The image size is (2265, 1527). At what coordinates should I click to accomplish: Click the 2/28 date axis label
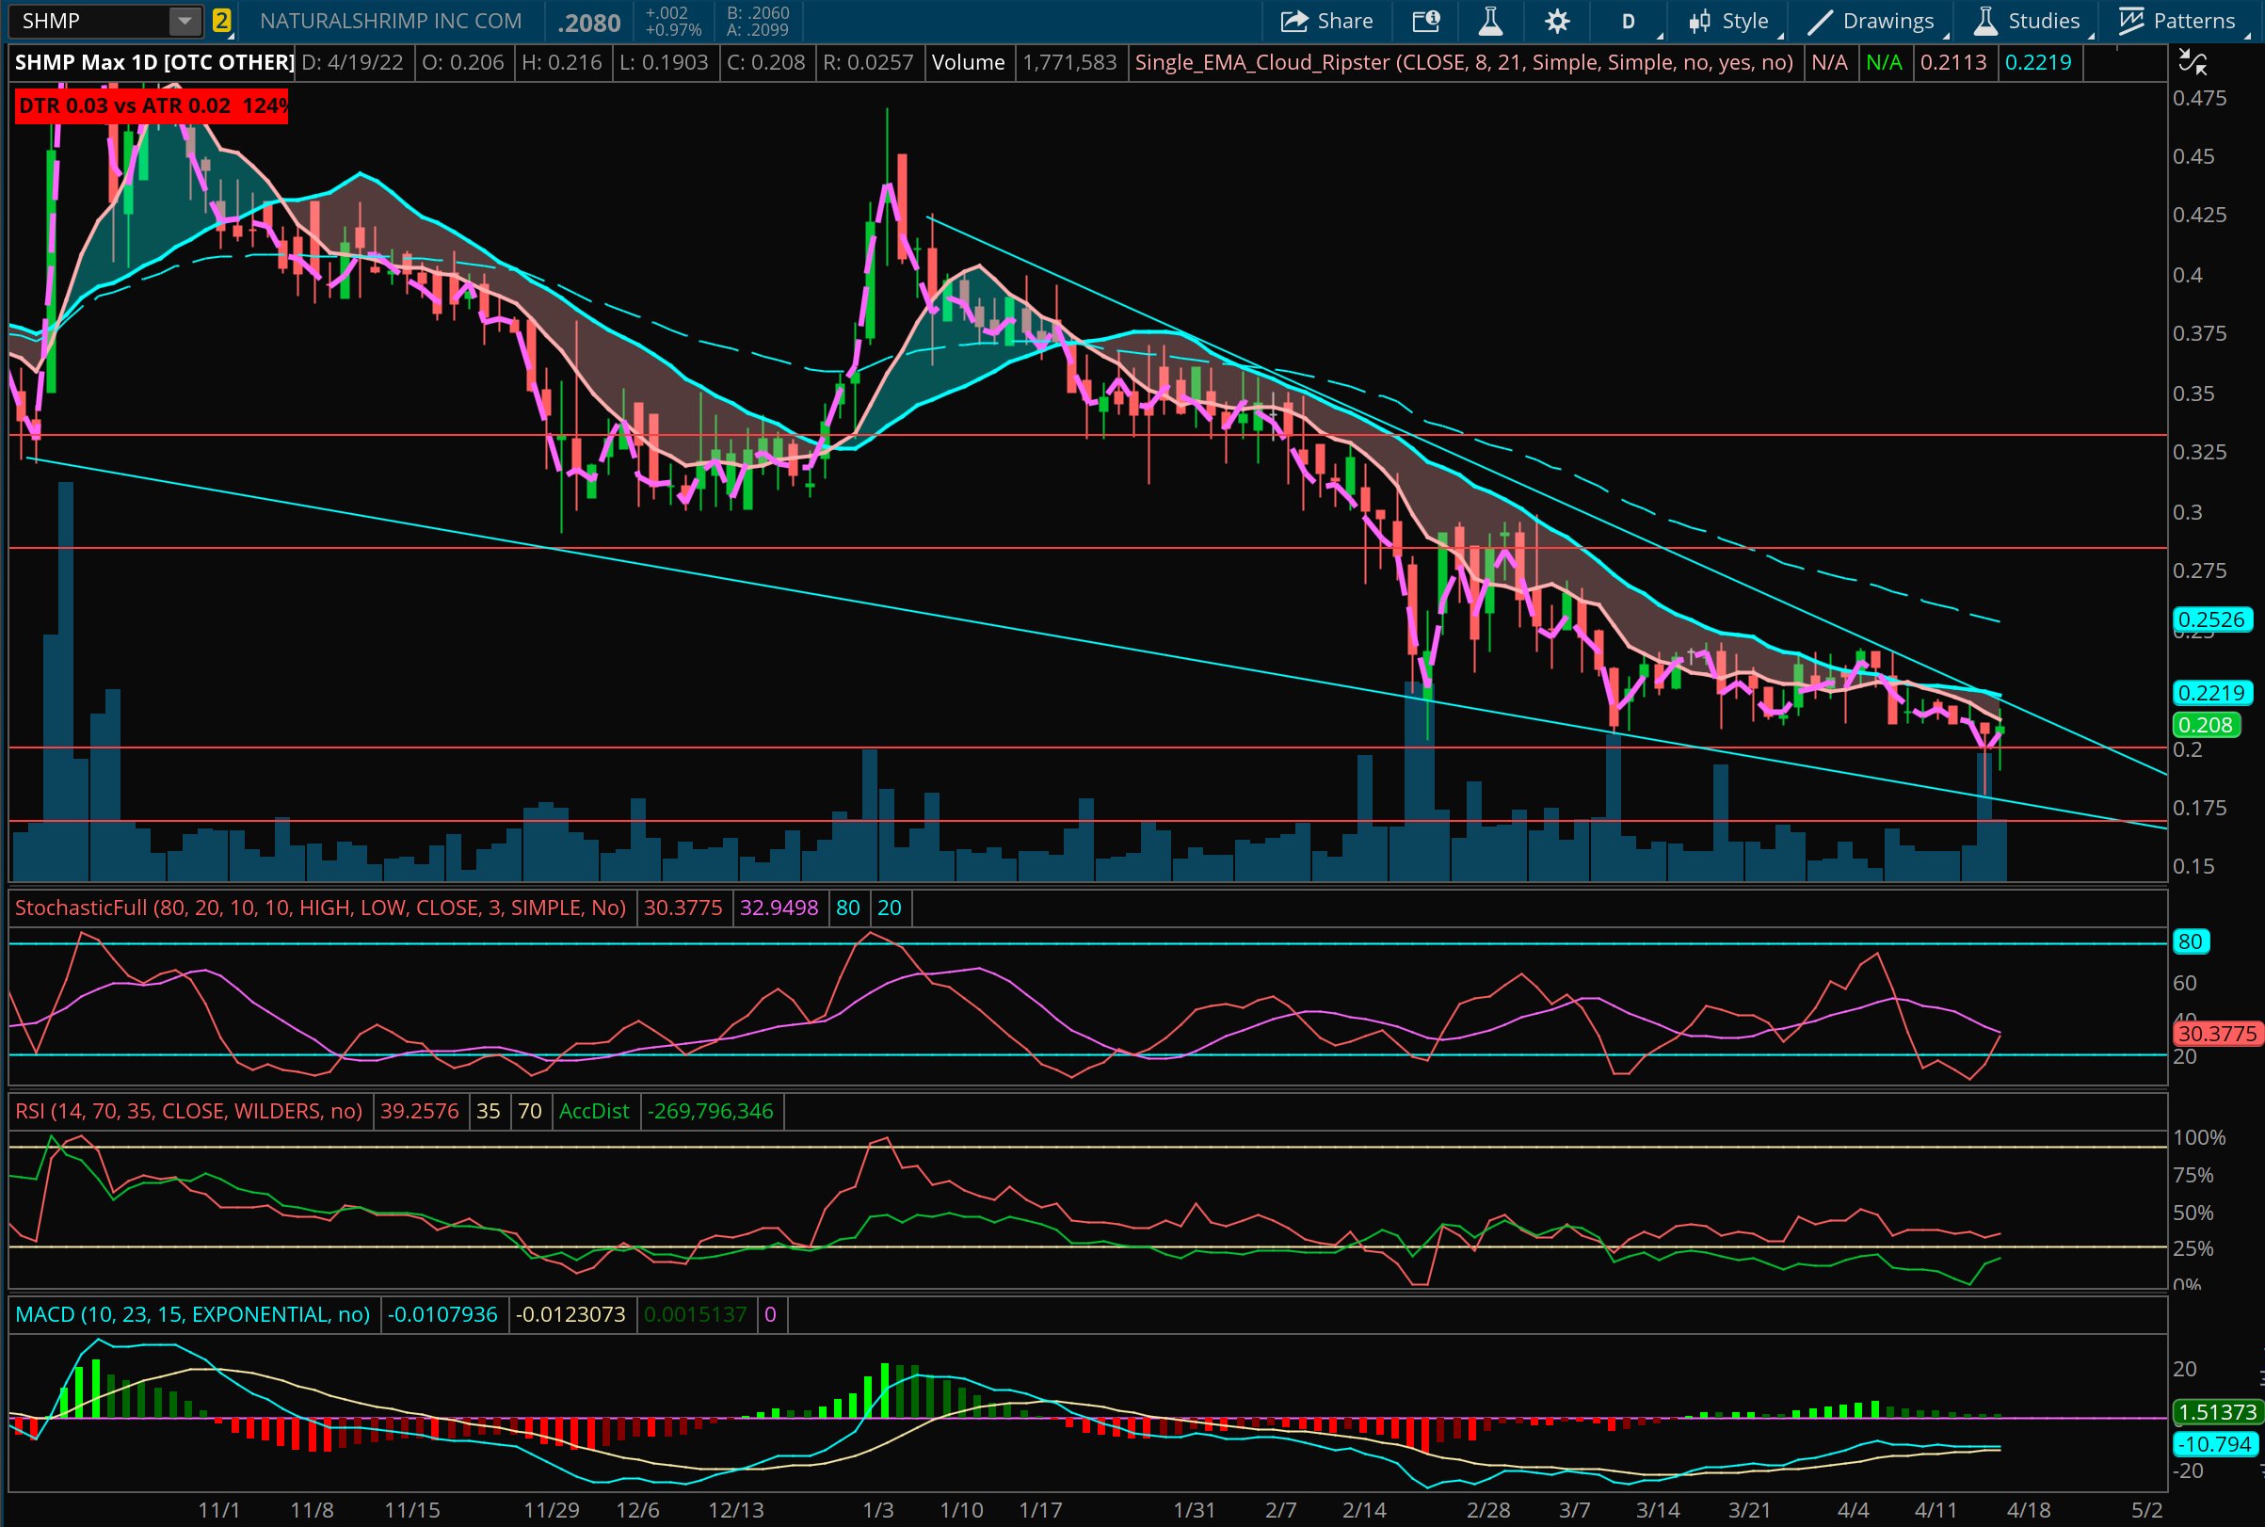click(1489, 1510)
